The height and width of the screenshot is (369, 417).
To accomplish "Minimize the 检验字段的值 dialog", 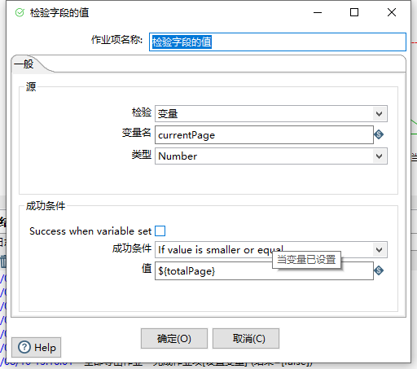I will [x=318, y=12].
